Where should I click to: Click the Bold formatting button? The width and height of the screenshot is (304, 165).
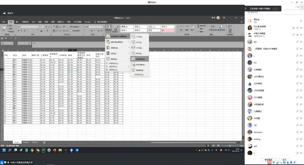pyautogui.click(x=18, y=31)
